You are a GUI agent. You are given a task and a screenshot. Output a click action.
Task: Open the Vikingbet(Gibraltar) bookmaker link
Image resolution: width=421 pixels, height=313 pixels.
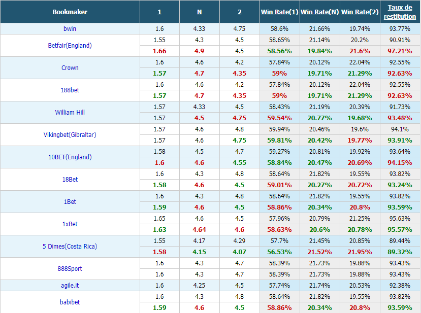[70, 134]
